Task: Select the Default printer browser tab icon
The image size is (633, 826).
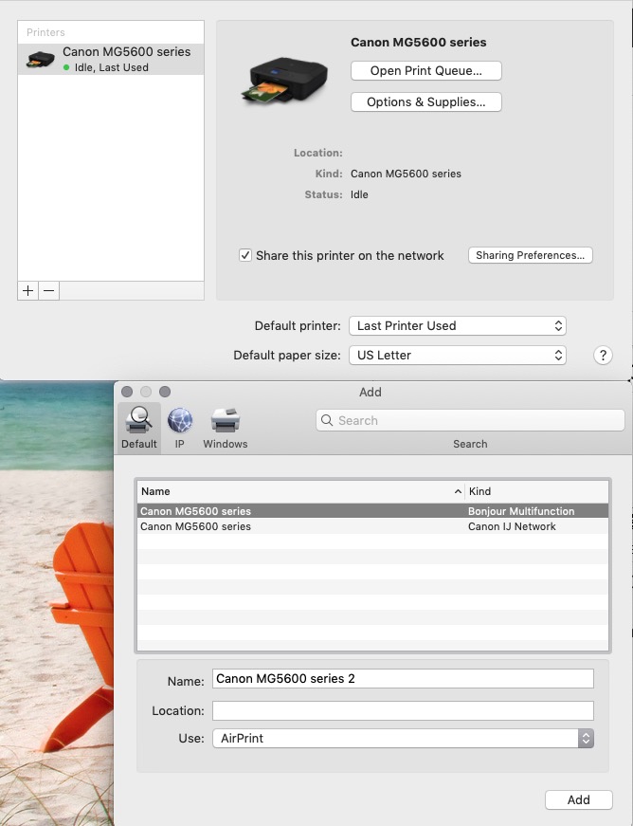Action: [x=139, y=427]
